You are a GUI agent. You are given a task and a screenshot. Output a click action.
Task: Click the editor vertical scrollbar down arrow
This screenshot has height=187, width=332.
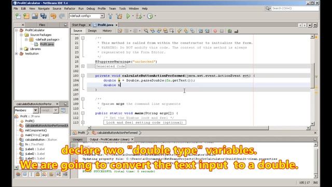313,124
